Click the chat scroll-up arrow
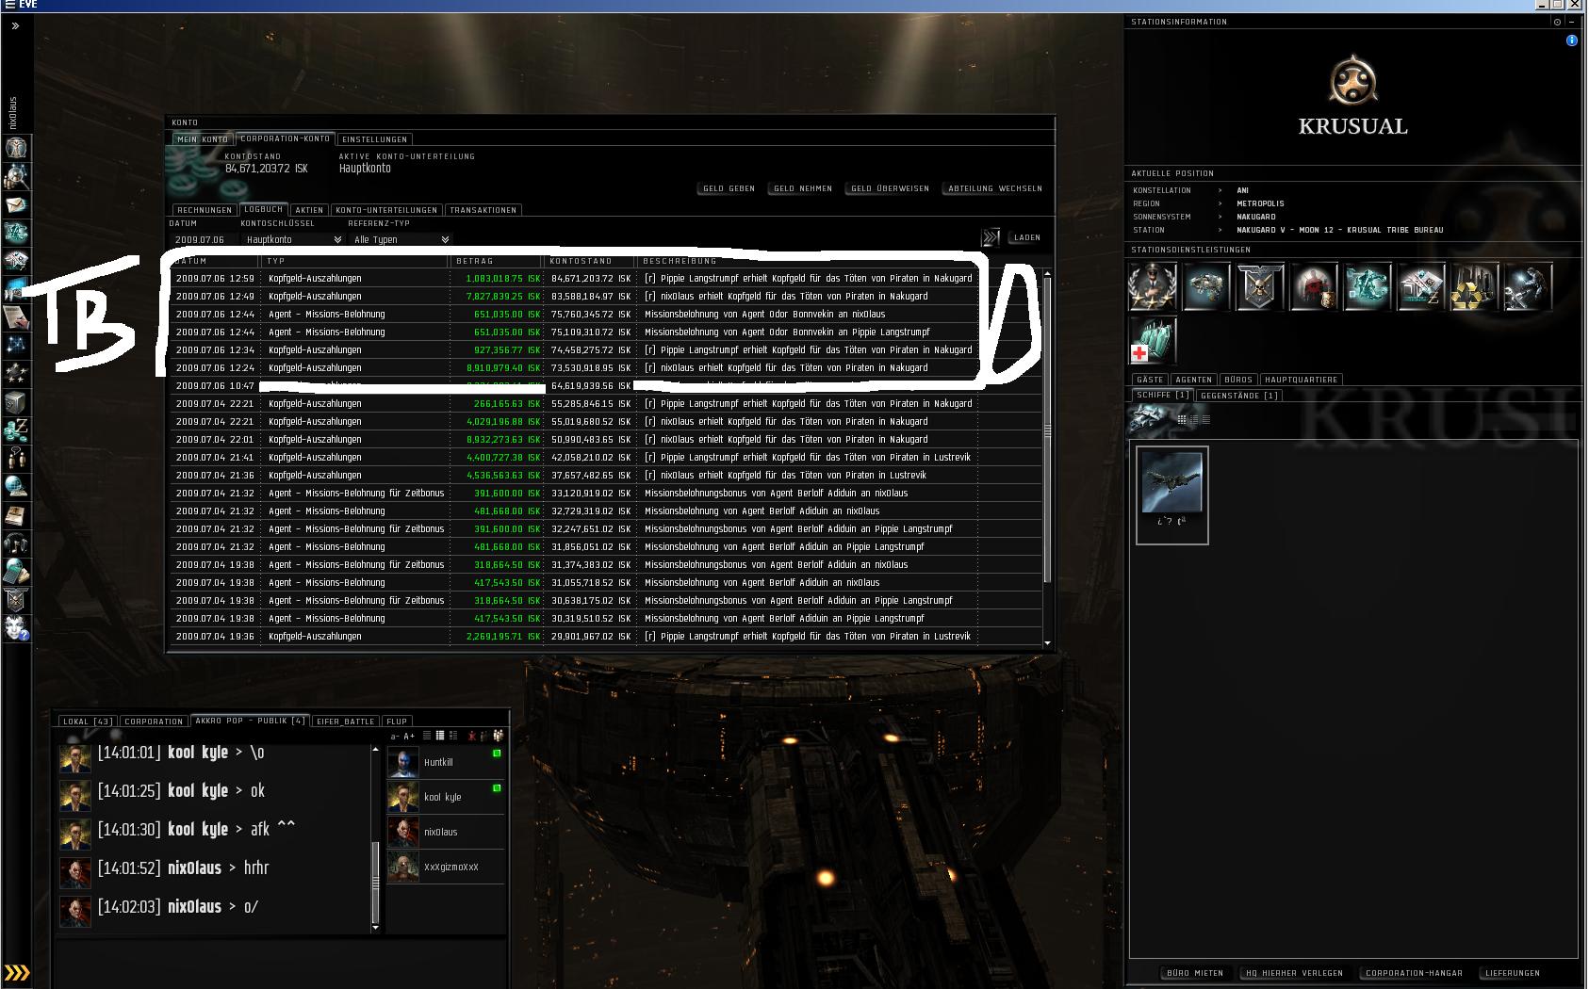The height and width of the screenshot is (989, 1589). pos(376,750)
